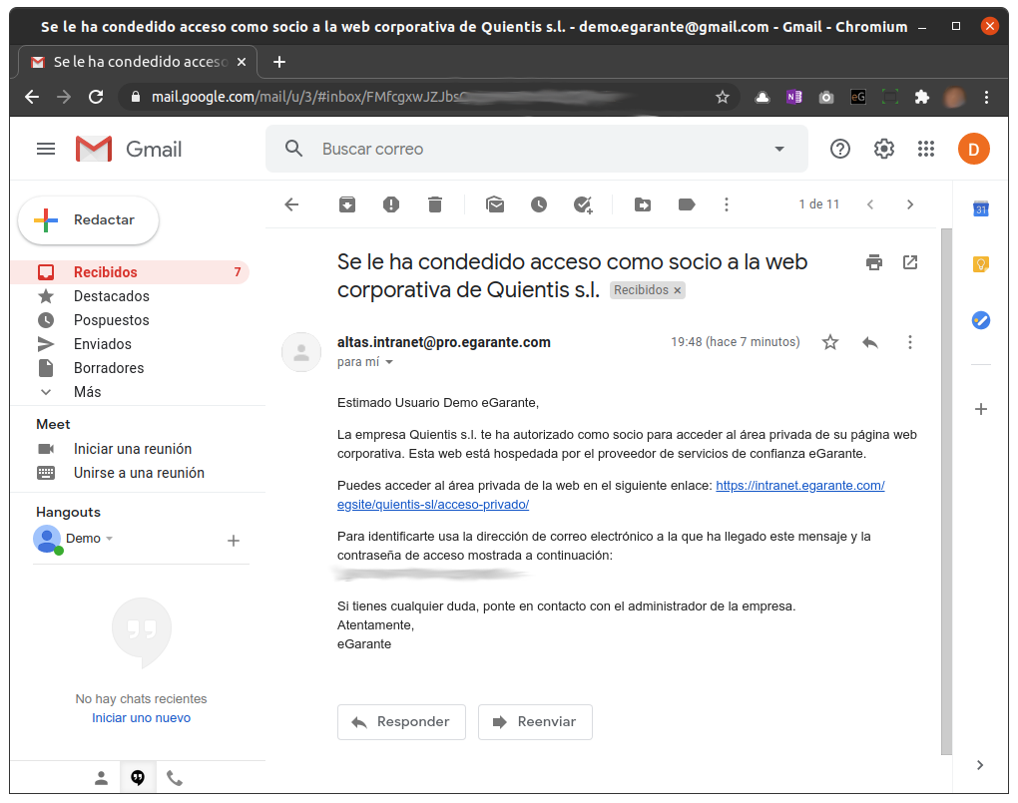Open Google Tasks side panel
1018x803 pixels.
(981, 320)
